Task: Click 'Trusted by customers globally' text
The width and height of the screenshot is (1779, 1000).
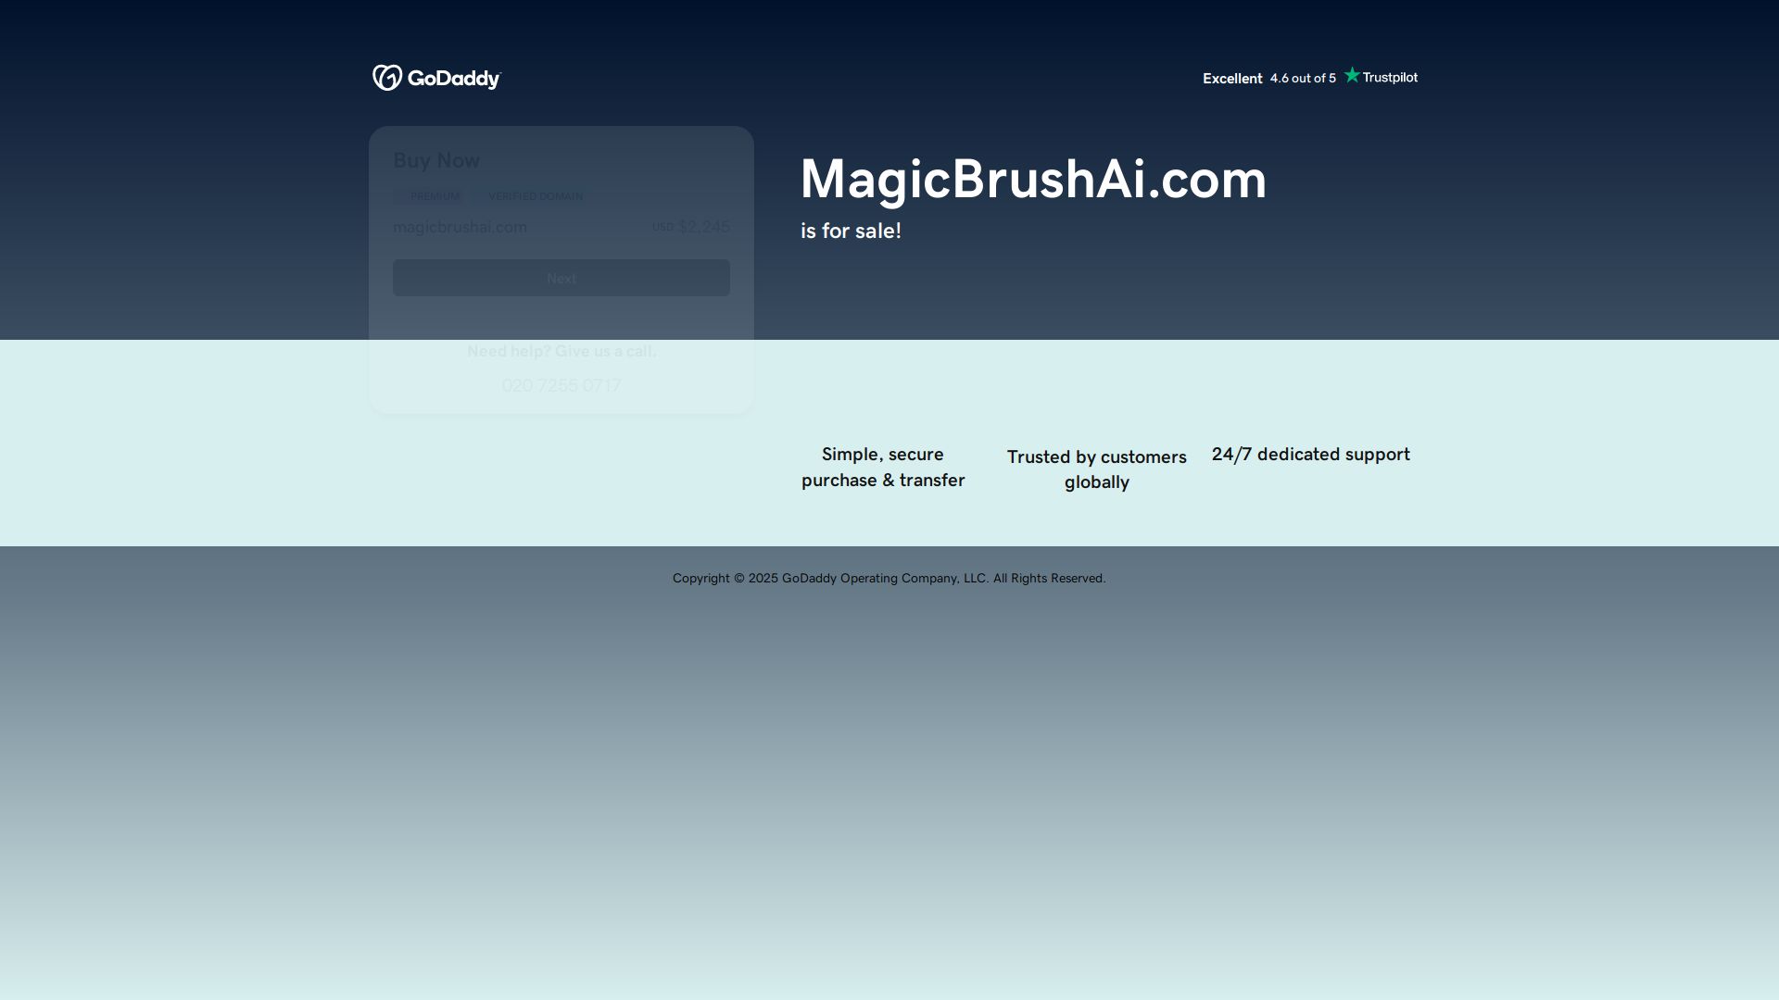Action: pyautogui.click(x=1097, y=469)
